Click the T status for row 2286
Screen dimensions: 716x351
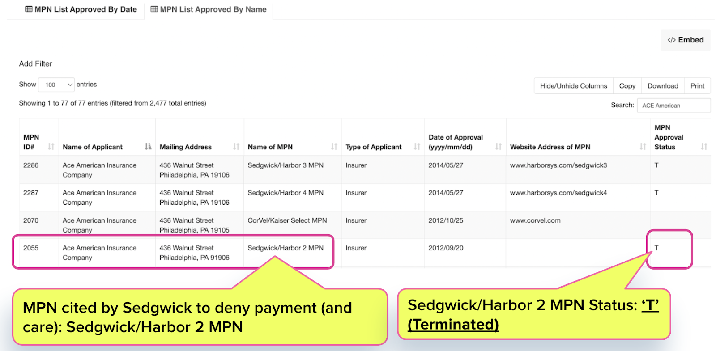656,165
